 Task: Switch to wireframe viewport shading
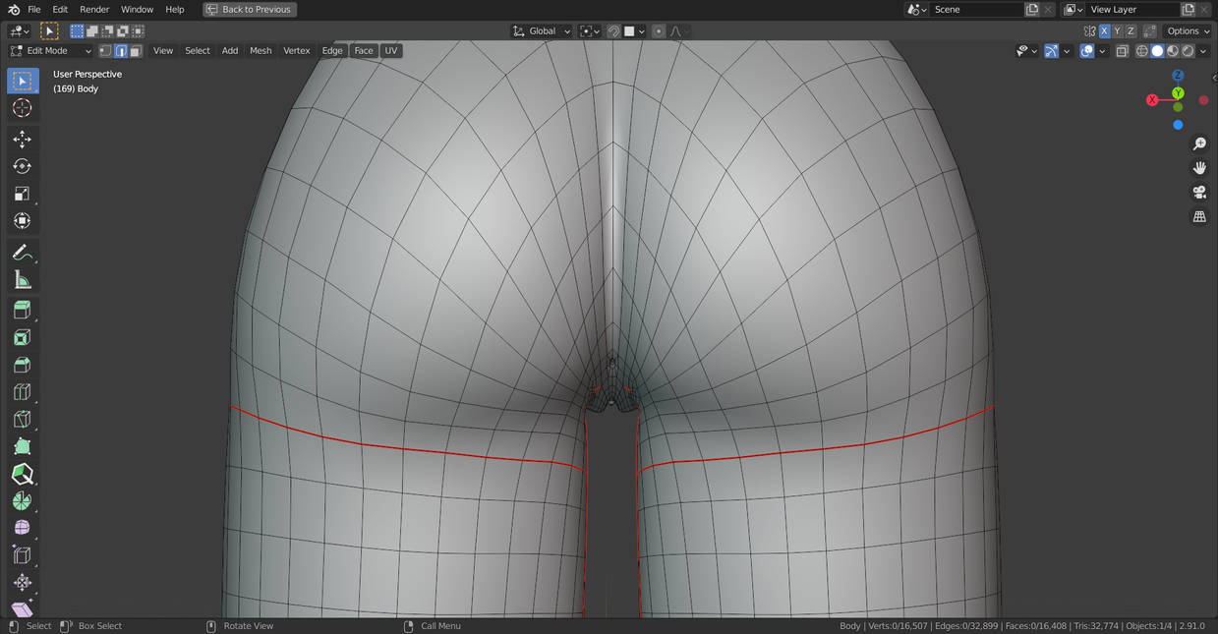(x=1142, y=51)
